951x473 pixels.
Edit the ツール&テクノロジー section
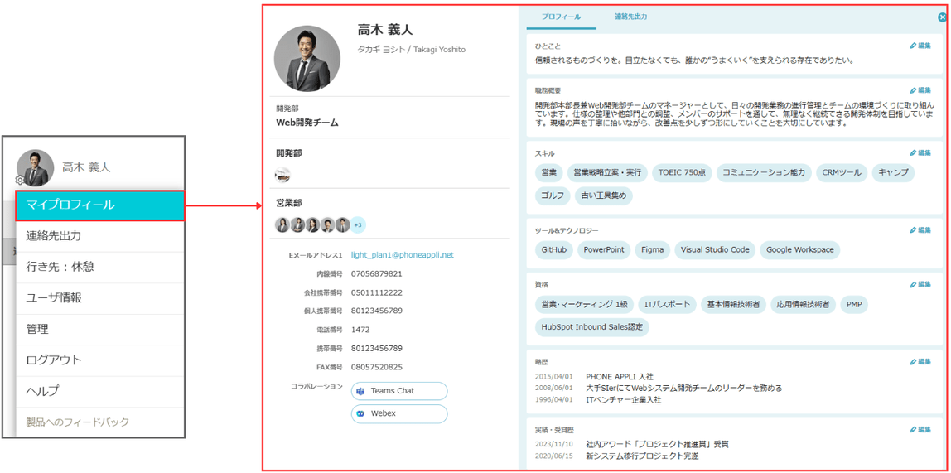[x=920, y=229]
